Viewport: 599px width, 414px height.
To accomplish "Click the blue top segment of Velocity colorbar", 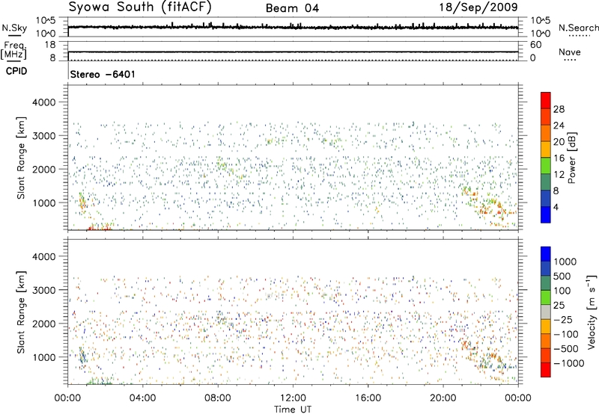I will [546, 254].
